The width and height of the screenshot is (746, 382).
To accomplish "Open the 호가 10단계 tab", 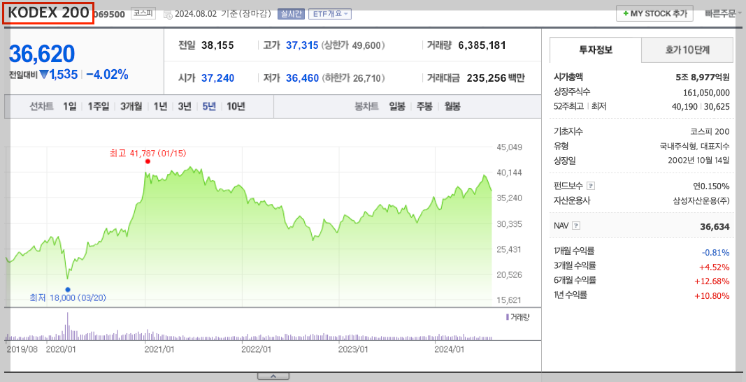I will 687,50.
